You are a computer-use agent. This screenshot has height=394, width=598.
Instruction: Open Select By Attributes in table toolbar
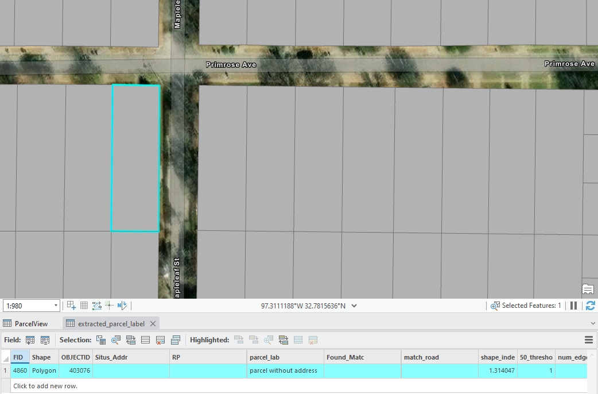coord(101,340)
